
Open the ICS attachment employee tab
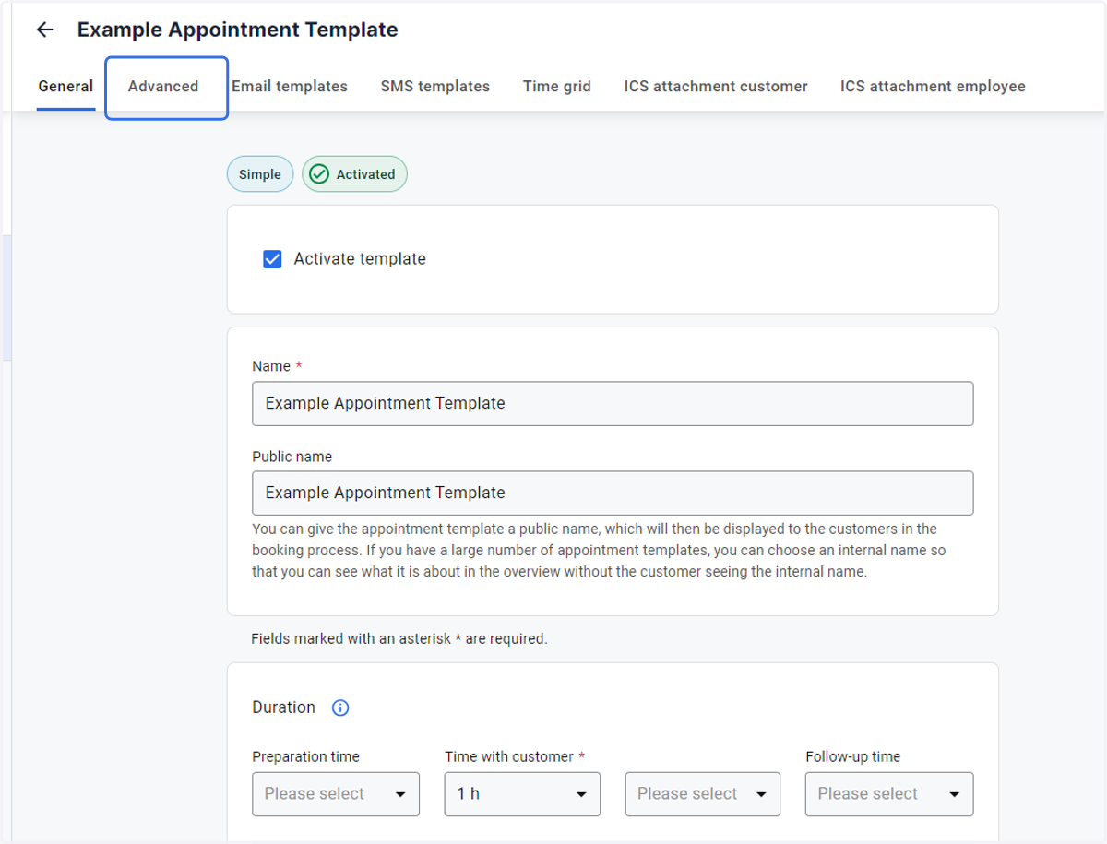[933, 87]
